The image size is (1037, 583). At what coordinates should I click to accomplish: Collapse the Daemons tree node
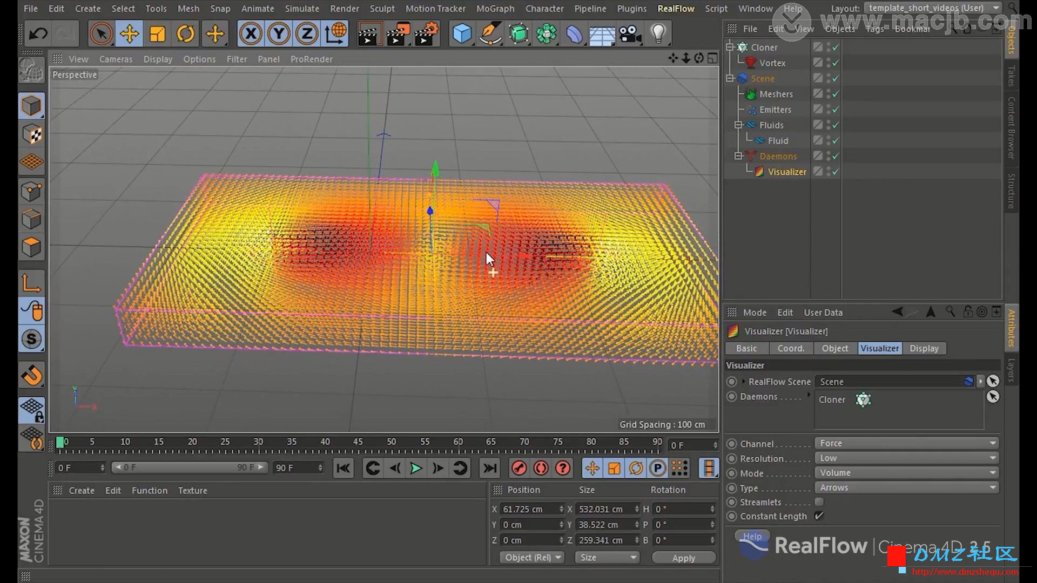738,156
